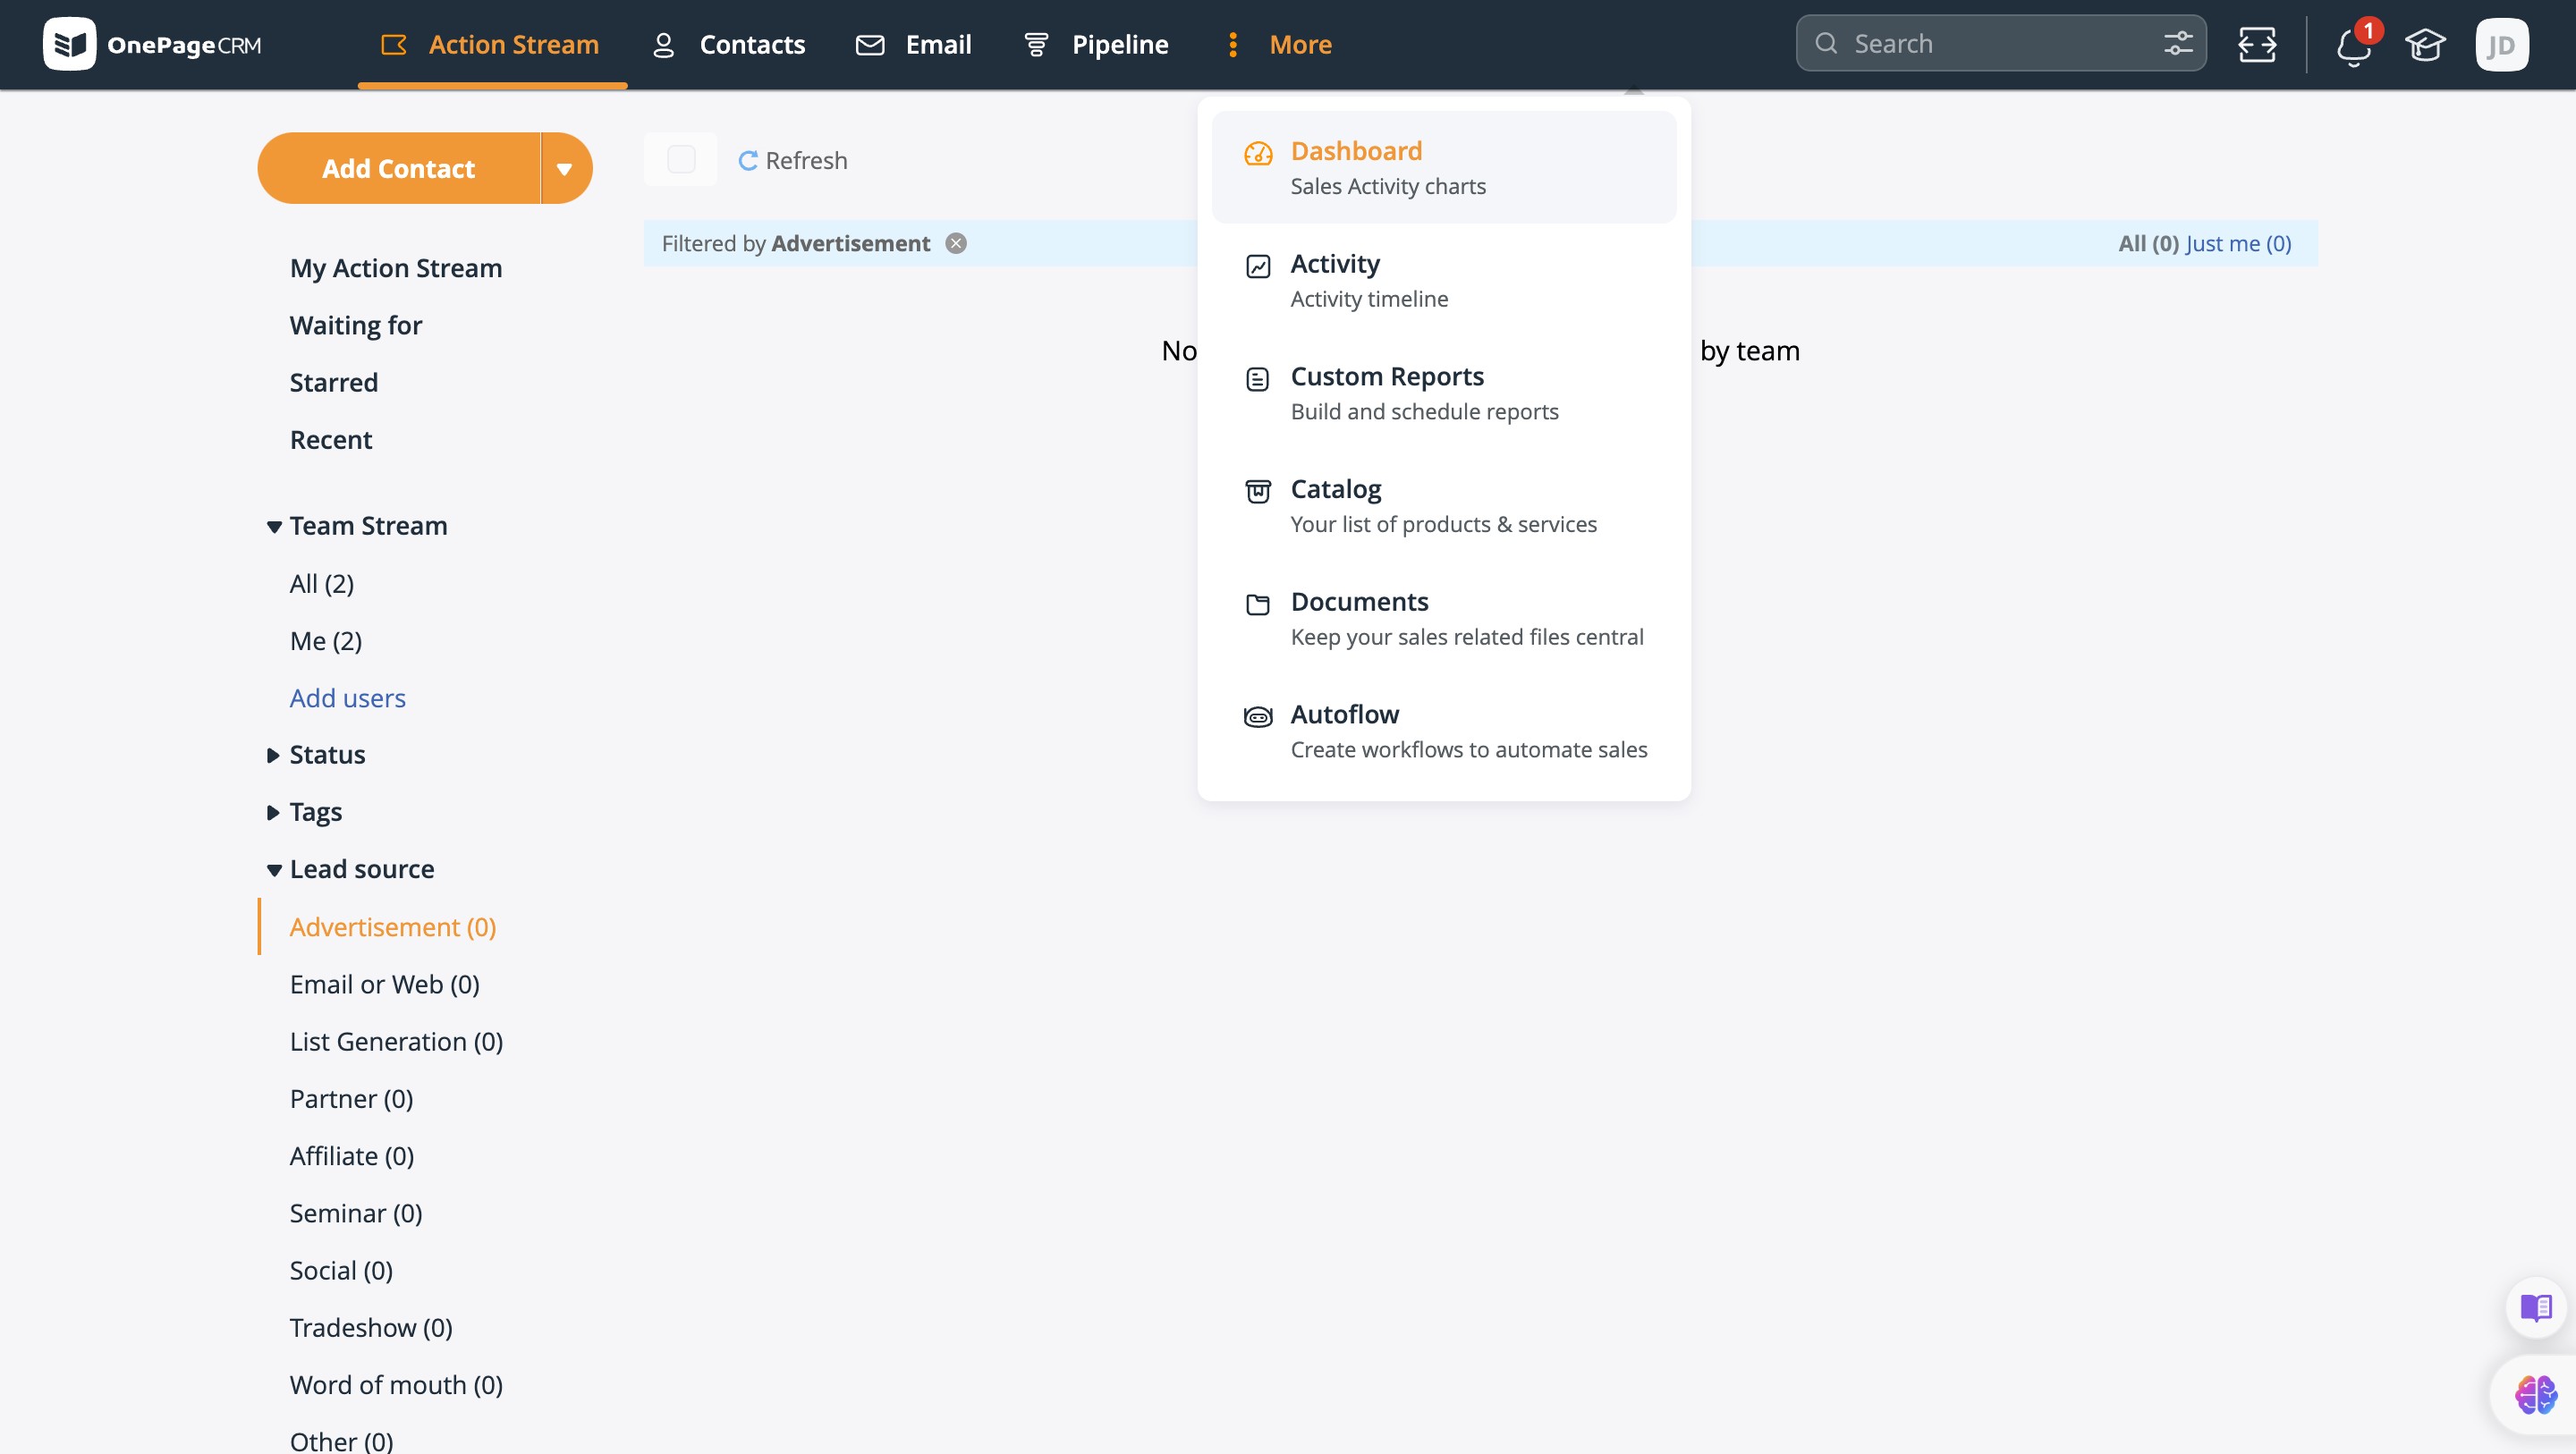Open the graduation cap help icon
2576x1454 pixels.
click(x=2425, y=45)
